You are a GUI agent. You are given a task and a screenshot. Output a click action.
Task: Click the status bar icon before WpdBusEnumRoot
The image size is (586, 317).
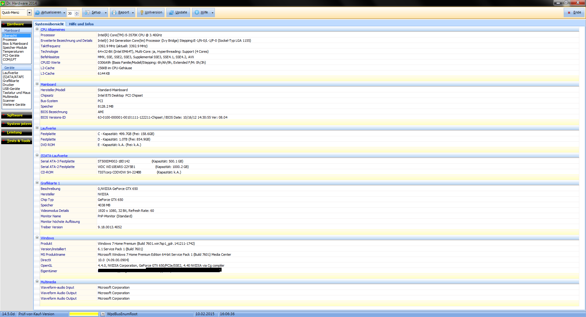(103, 314)
